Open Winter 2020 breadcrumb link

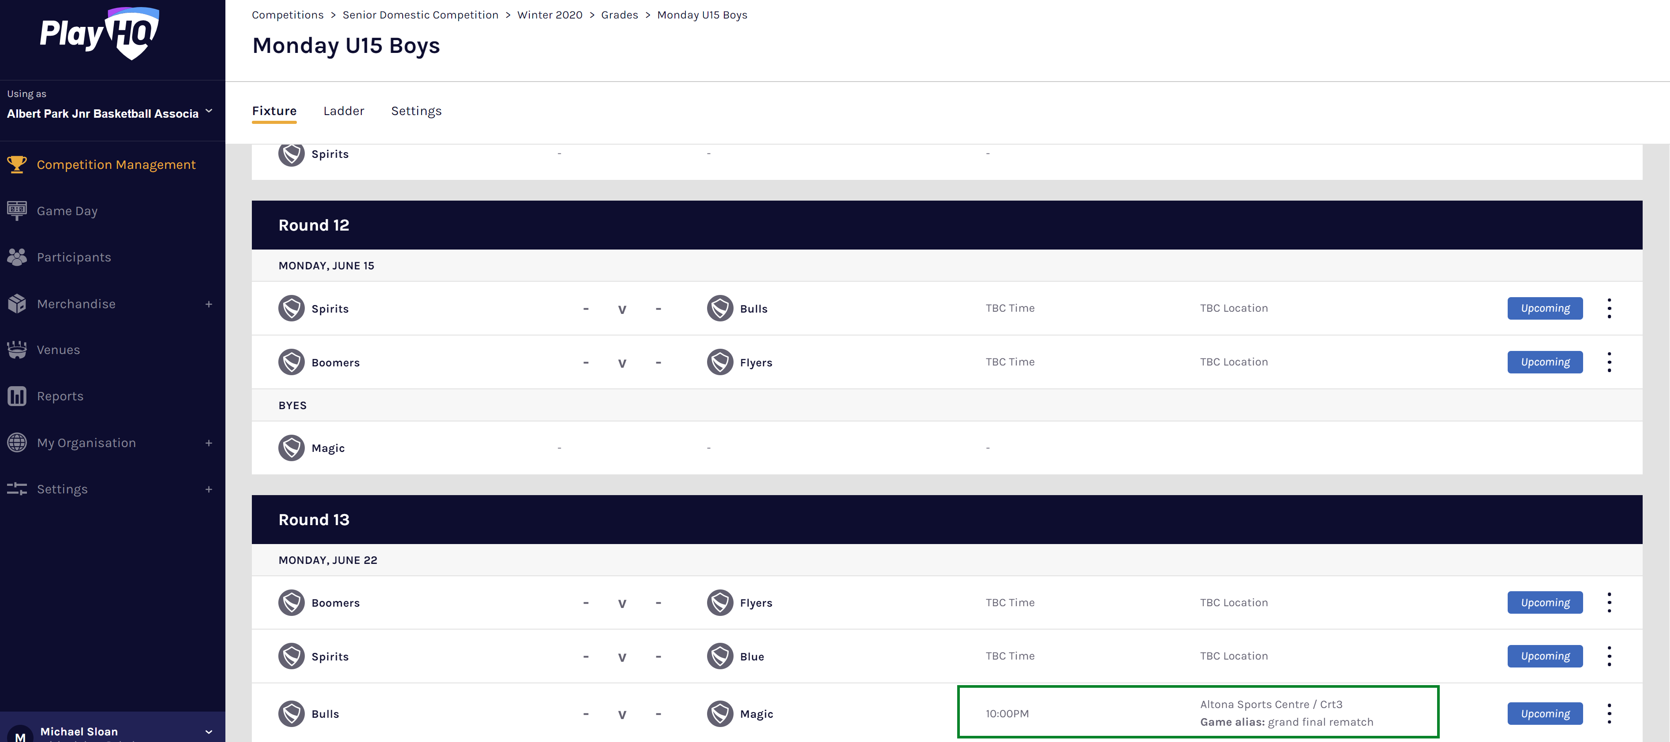click(x=549, y=15)
